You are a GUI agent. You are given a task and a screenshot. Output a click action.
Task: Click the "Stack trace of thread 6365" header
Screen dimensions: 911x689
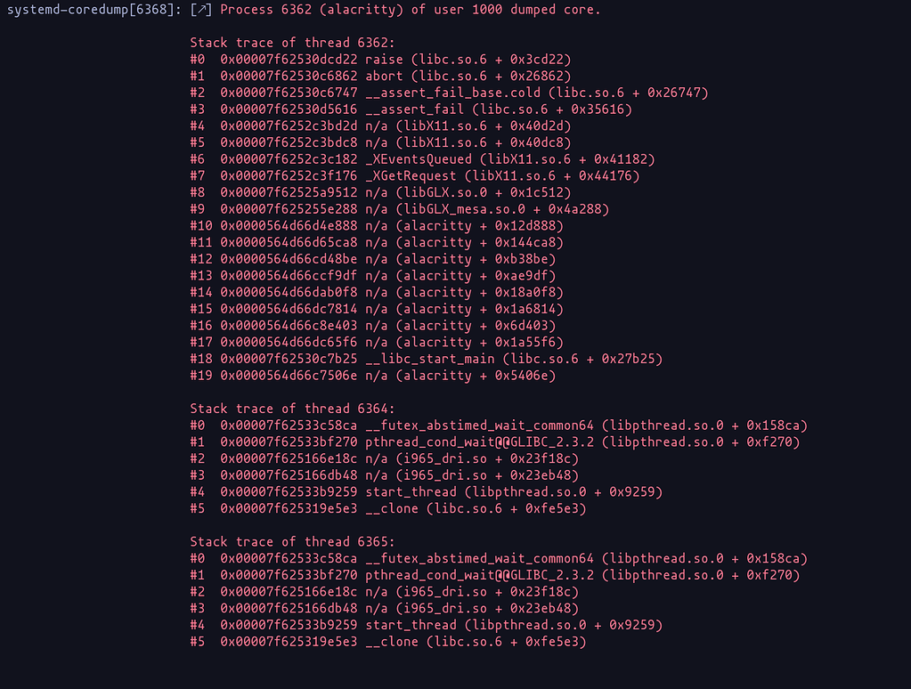292,542
